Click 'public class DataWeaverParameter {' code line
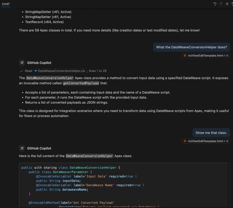 click(60, 172)
